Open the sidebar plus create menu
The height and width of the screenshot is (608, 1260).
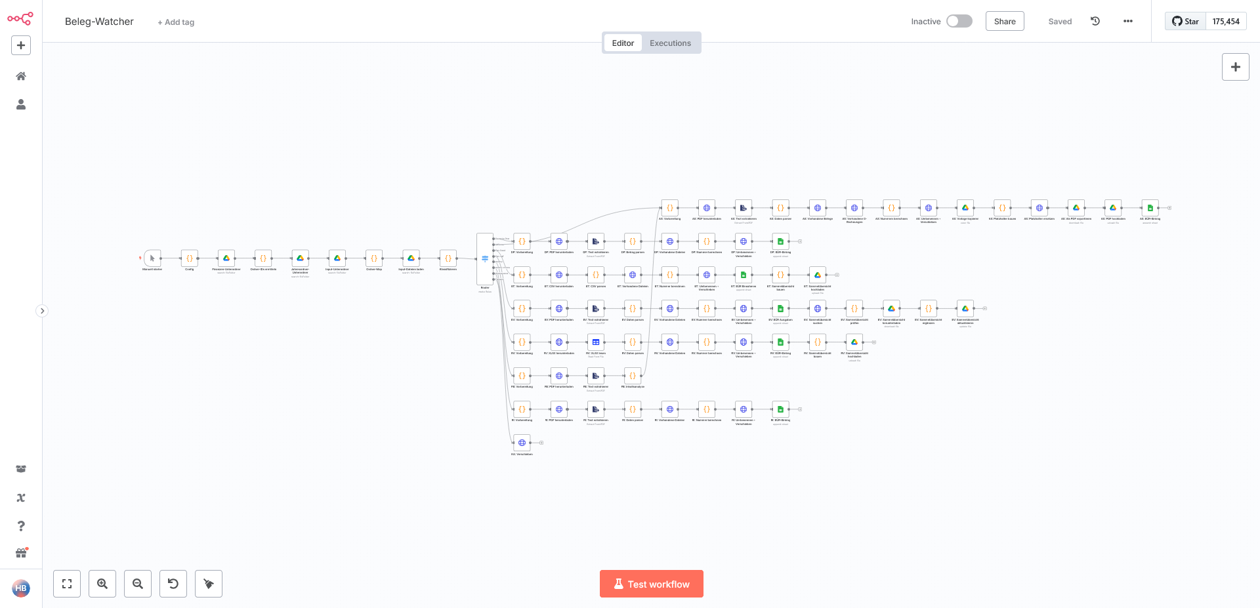click(x=21, y=45)
